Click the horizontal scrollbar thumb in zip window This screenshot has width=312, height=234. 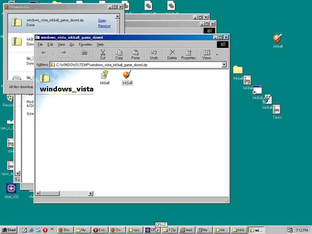coord(50,193)
